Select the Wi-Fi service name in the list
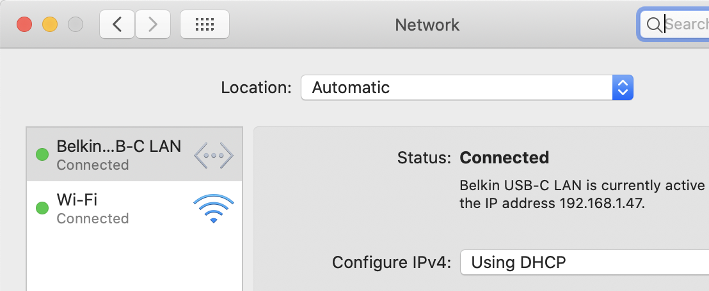This screenshot has height=291, width=709. pyautogui.click(x=77, y=200)
